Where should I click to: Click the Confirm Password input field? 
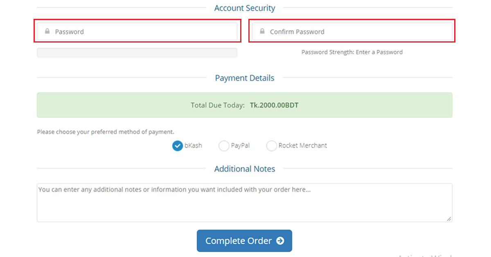coord(352,31)
